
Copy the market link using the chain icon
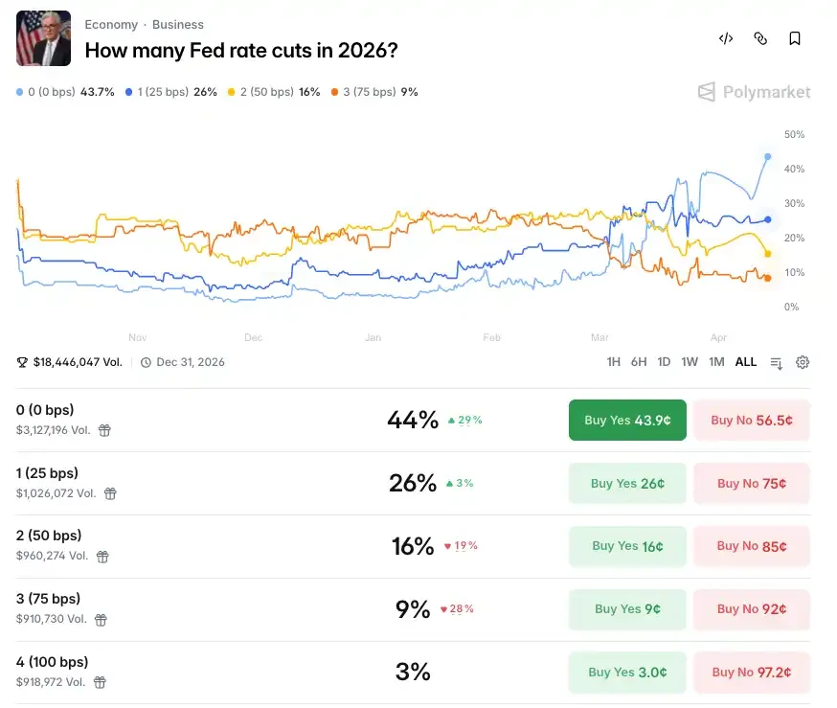click(760, 38)
